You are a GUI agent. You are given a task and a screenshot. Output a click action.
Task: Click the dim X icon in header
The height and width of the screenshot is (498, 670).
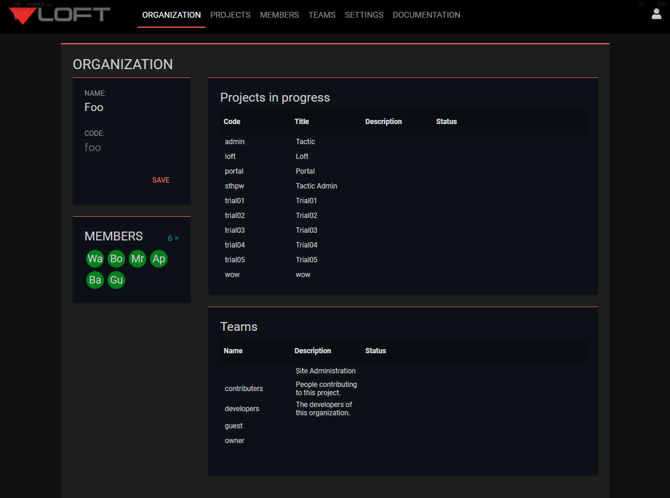[x=642, y=4]
